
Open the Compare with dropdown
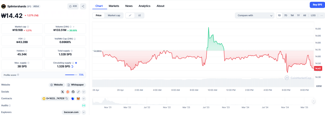254,16
